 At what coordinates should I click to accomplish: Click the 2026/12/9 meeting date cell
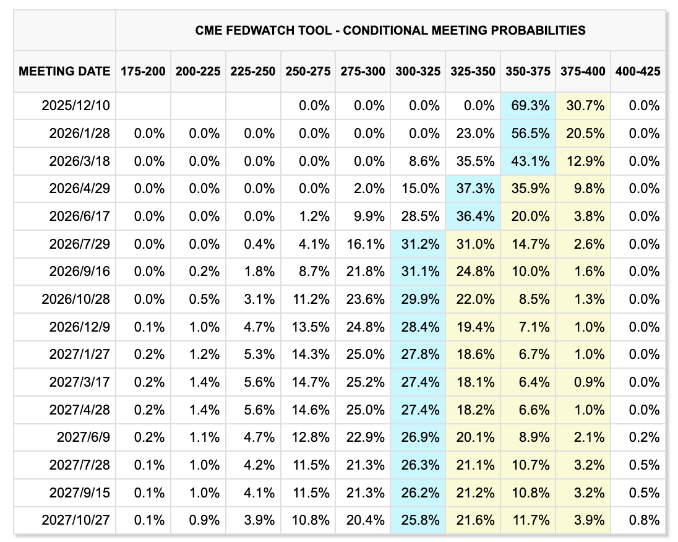(79, 327)
